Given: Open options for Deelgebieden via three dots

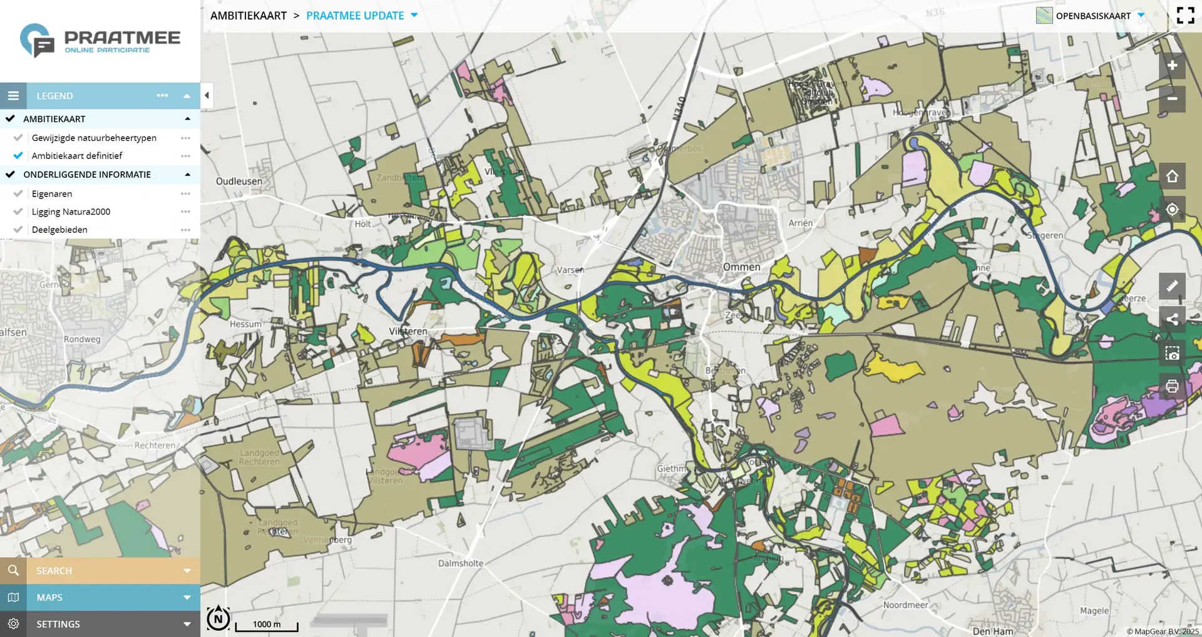Looking at the screenshot, I should 185,230.
